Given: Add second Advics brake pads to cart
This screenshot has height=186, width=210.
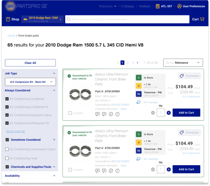Looking at the screenshot, I should 186,169.
